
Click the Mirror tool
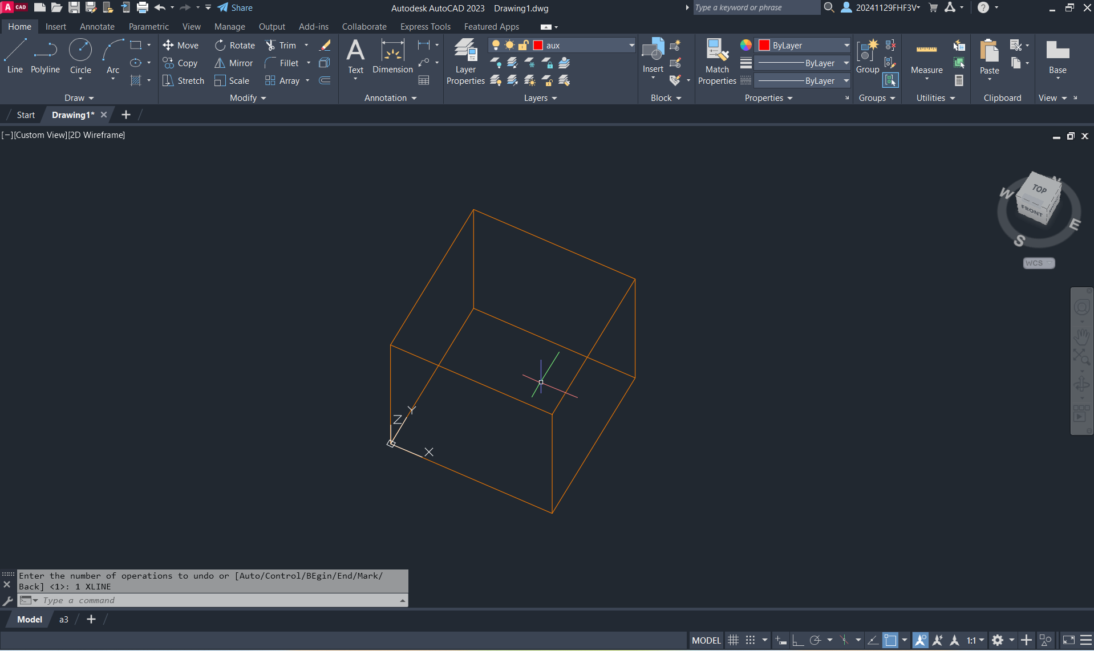click(x=233, y=63)
